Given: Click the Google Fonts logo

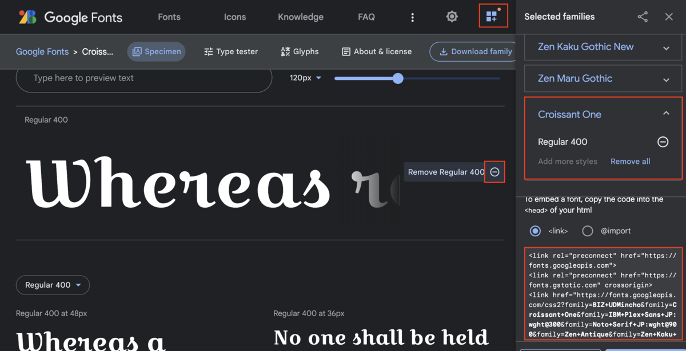Looking at the screenshot, I should tap(70, 17).
